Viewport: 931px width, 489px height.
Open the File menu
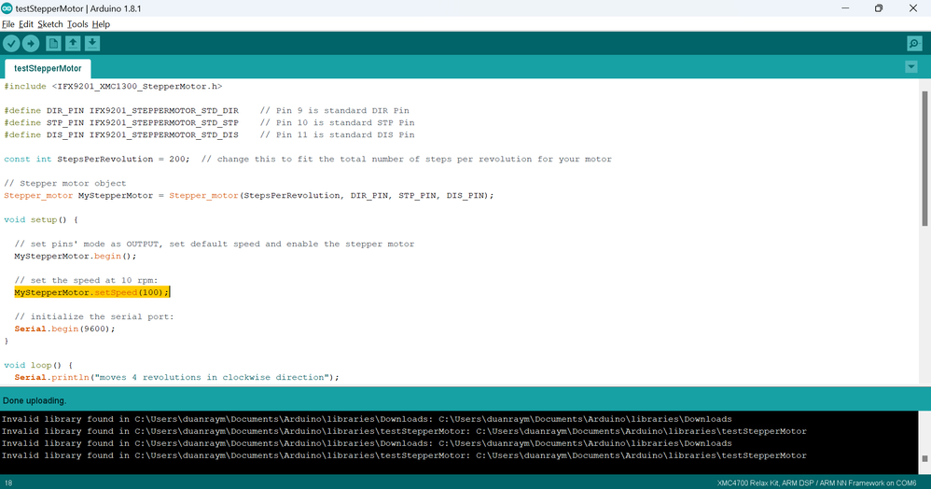[8, 24]
